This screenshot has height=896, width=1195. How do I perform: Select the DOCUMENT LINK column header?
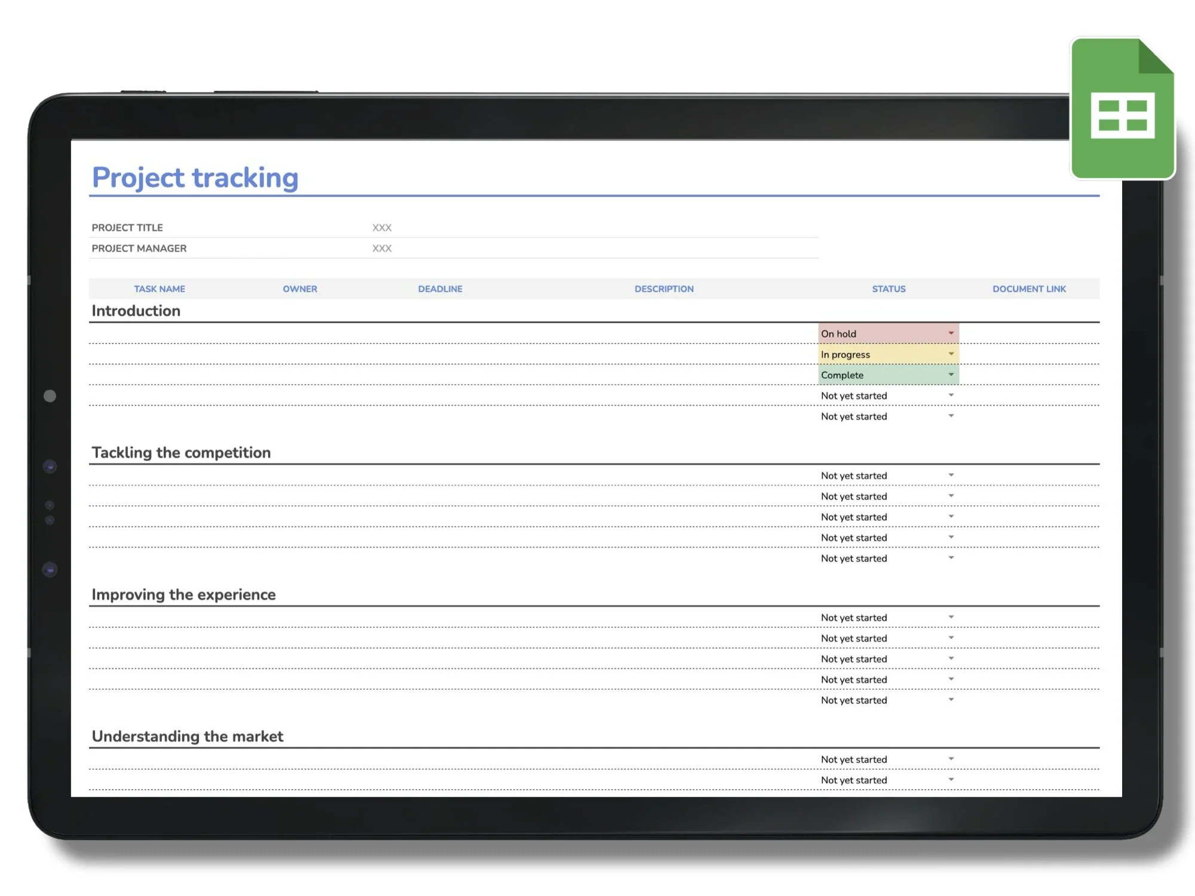[x=1029, y=289]
